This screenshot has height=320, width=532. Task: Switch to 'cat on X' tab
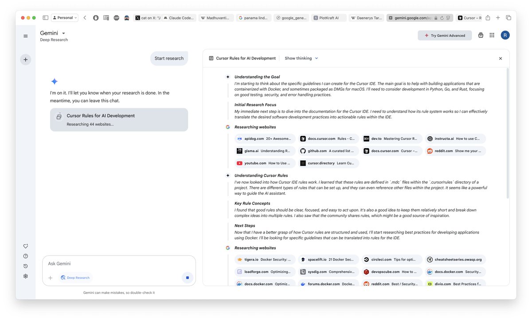pos(147,18)
